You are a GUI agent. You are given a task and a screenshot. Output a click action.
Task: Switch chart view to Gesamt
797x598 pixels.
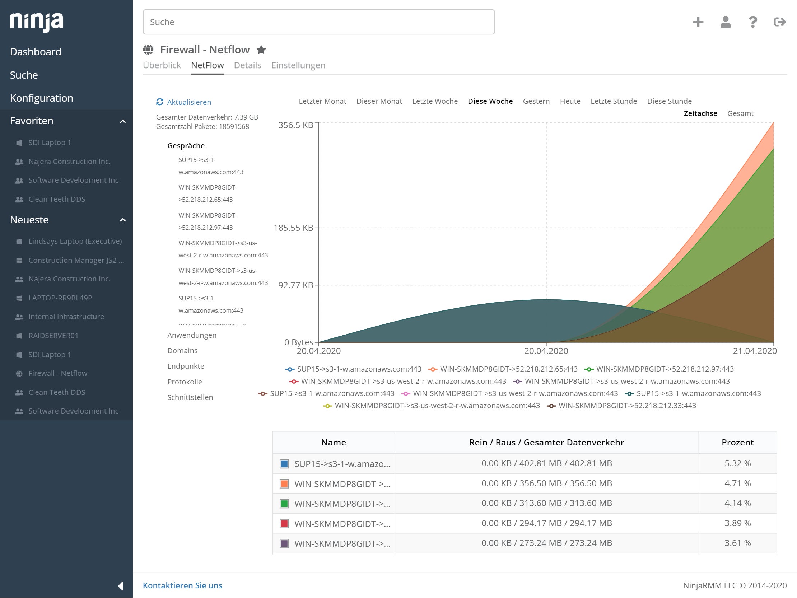740,113
